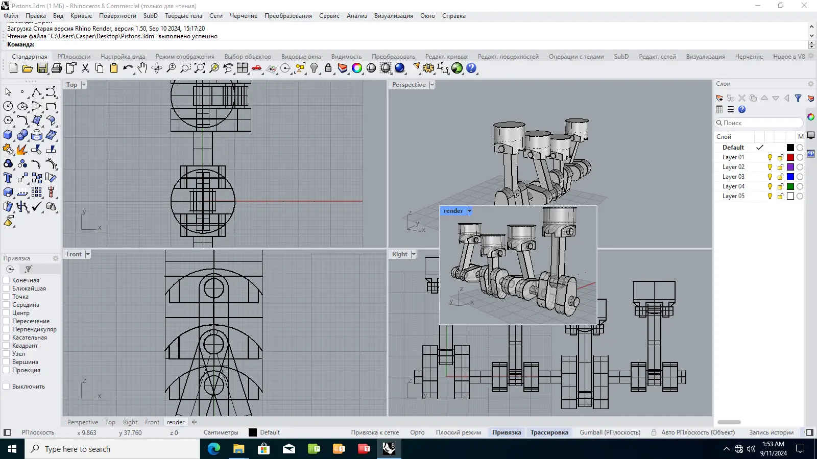The width and height of the screenshot is (817, 459).
Task: Click Привязка к сетке in status bar
Action: 375,432
